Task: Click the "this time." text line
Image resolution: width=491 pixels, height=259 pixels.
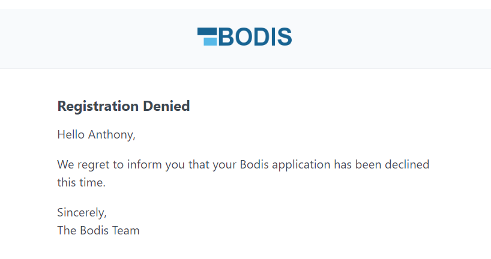Action: coord(81,183)
